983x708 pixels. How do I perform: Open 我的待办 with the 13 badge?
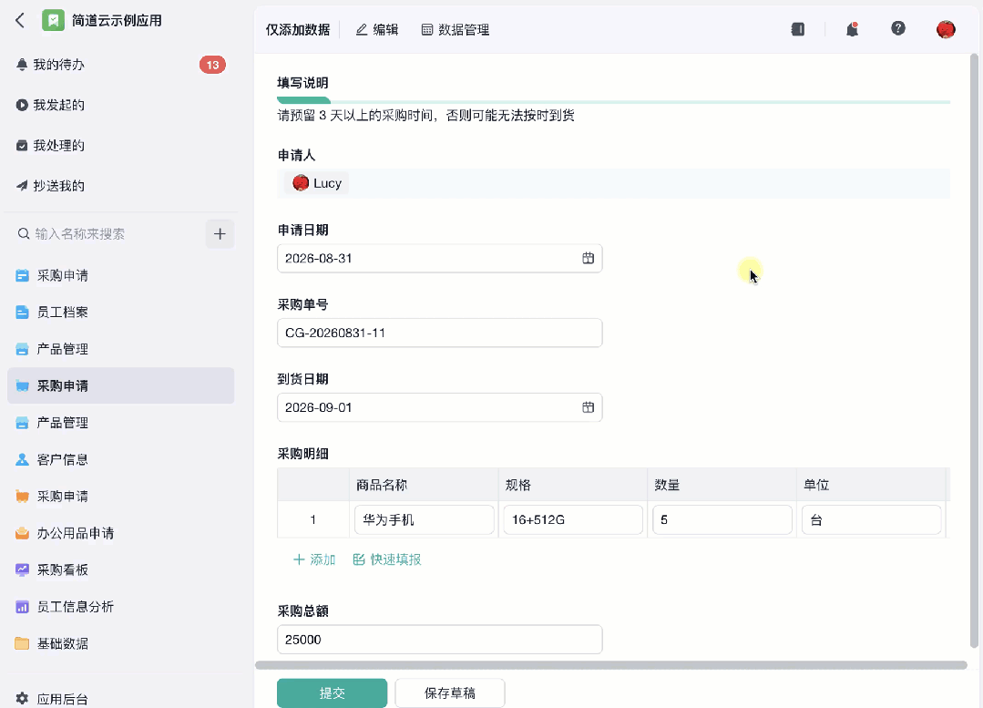[x=120, y=65]
